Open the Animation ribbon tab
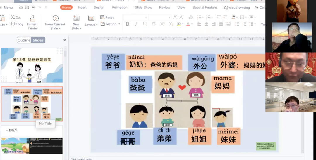The width and height of the screenshot is (316, 160). (x=120, y=8)
